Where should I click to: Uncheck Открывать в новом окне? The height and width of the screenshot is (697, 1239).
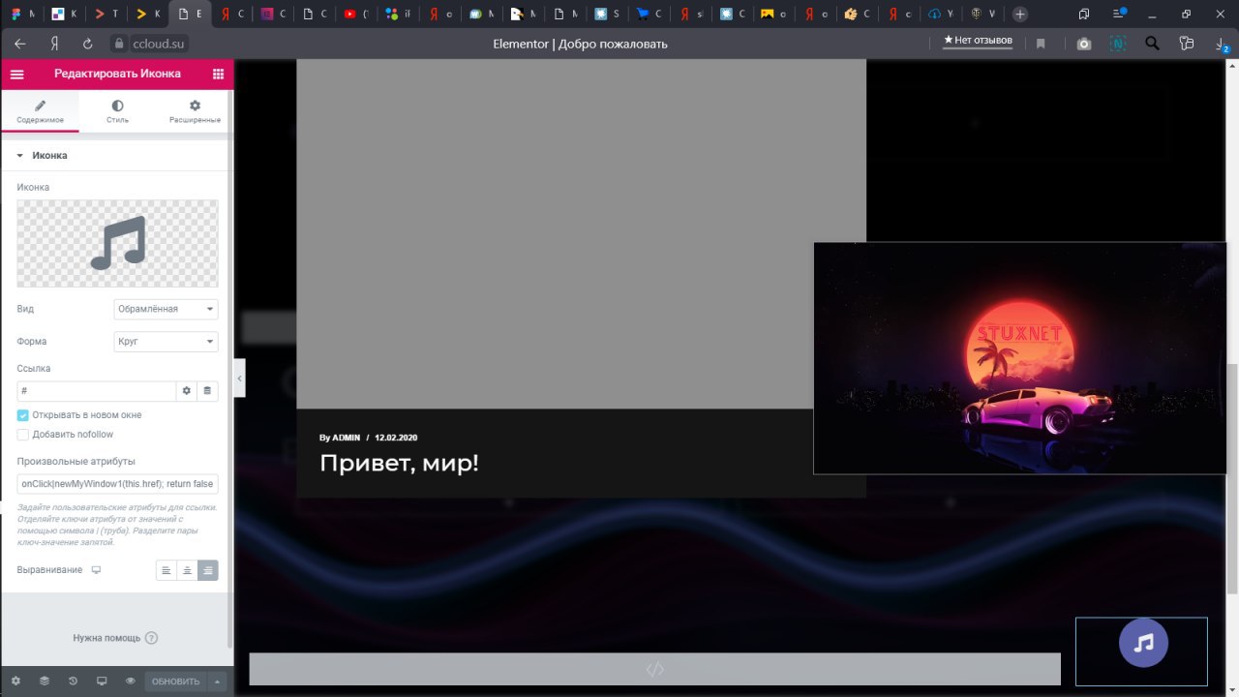coord(23,415)
